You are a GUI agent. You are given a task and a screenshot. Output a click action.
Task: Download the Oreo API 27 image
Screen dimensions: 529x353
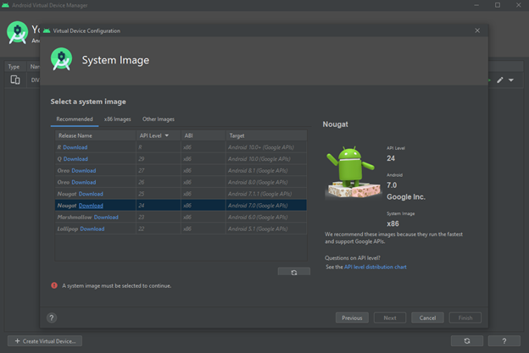click(x=84, y=170)
